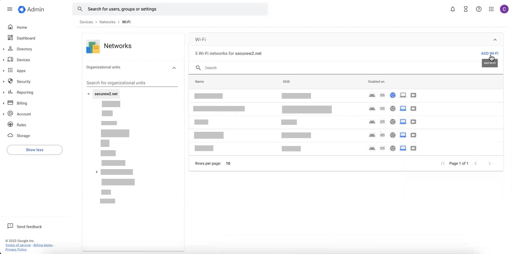This screenshot has width=512, height=254.
Task: Collapse the securew2.net tree node
Action: (89, 94)
